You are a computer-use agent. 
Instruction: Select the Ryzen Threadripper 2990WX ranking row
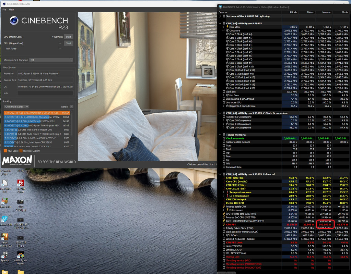(x=37, y=117)
